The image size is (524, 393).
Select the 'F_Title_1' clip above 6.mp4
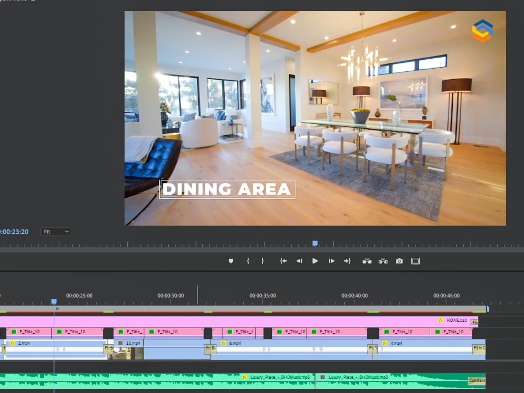pyautogui.click(x=238, y=332)
